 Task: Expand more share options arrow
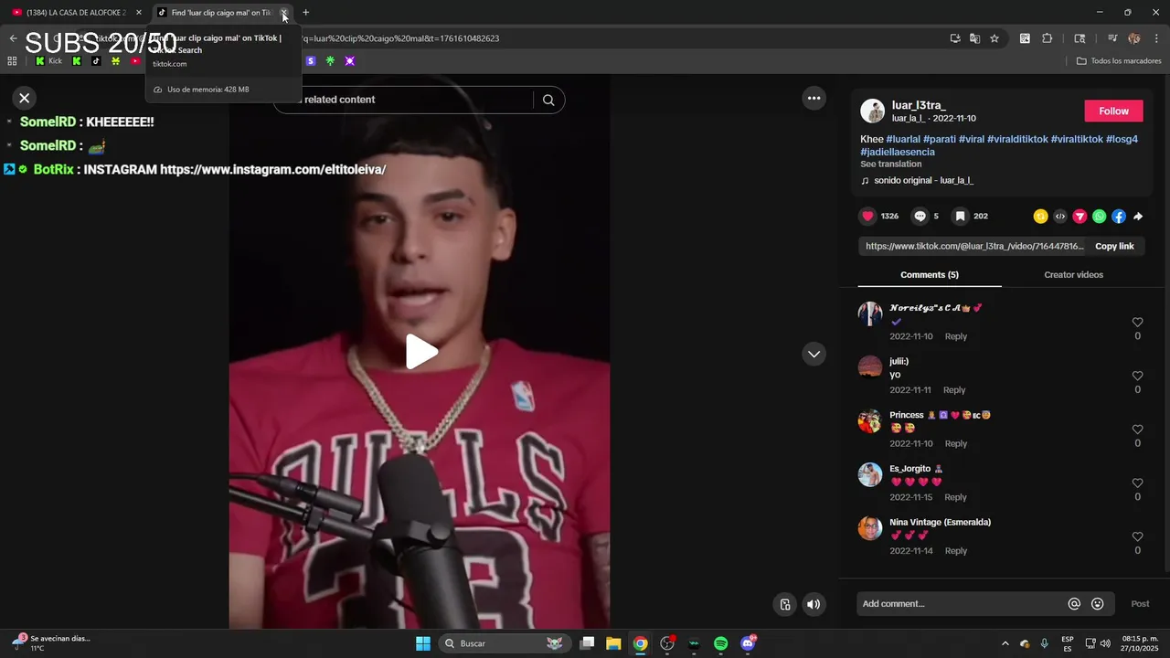click(1138, 217)
